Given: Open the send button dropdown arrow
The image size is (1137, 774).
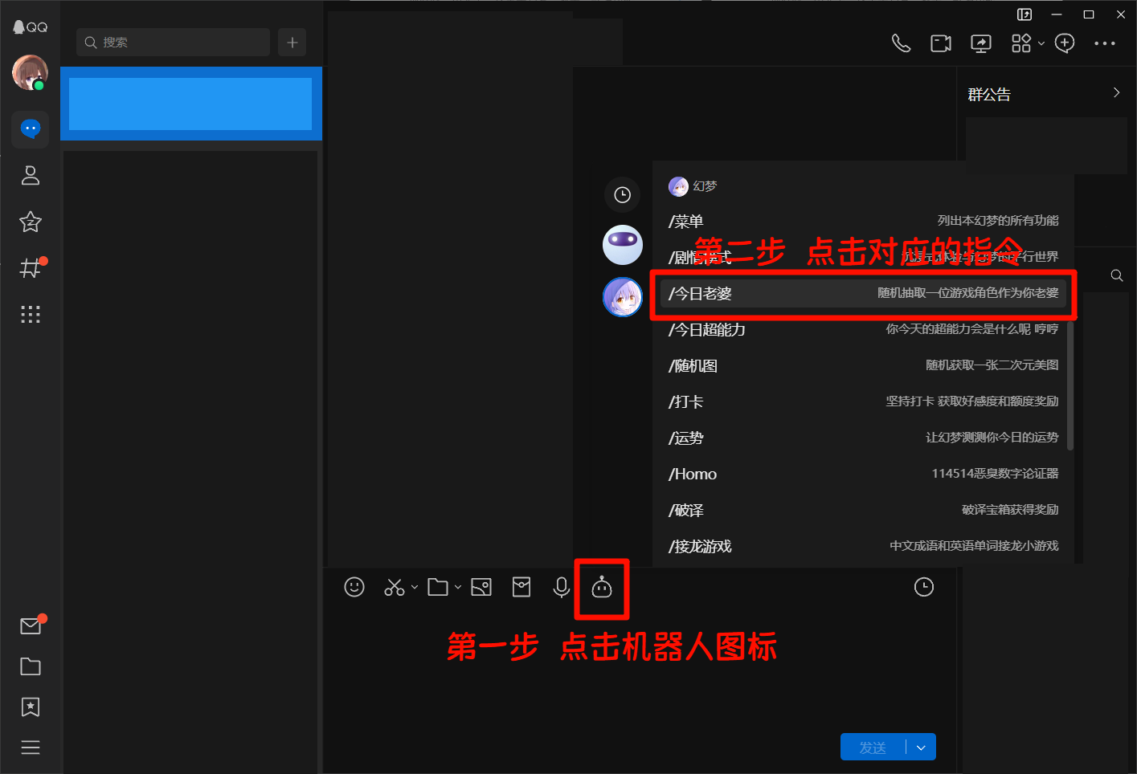Looking at the screenshot, I should pos(921,747).
